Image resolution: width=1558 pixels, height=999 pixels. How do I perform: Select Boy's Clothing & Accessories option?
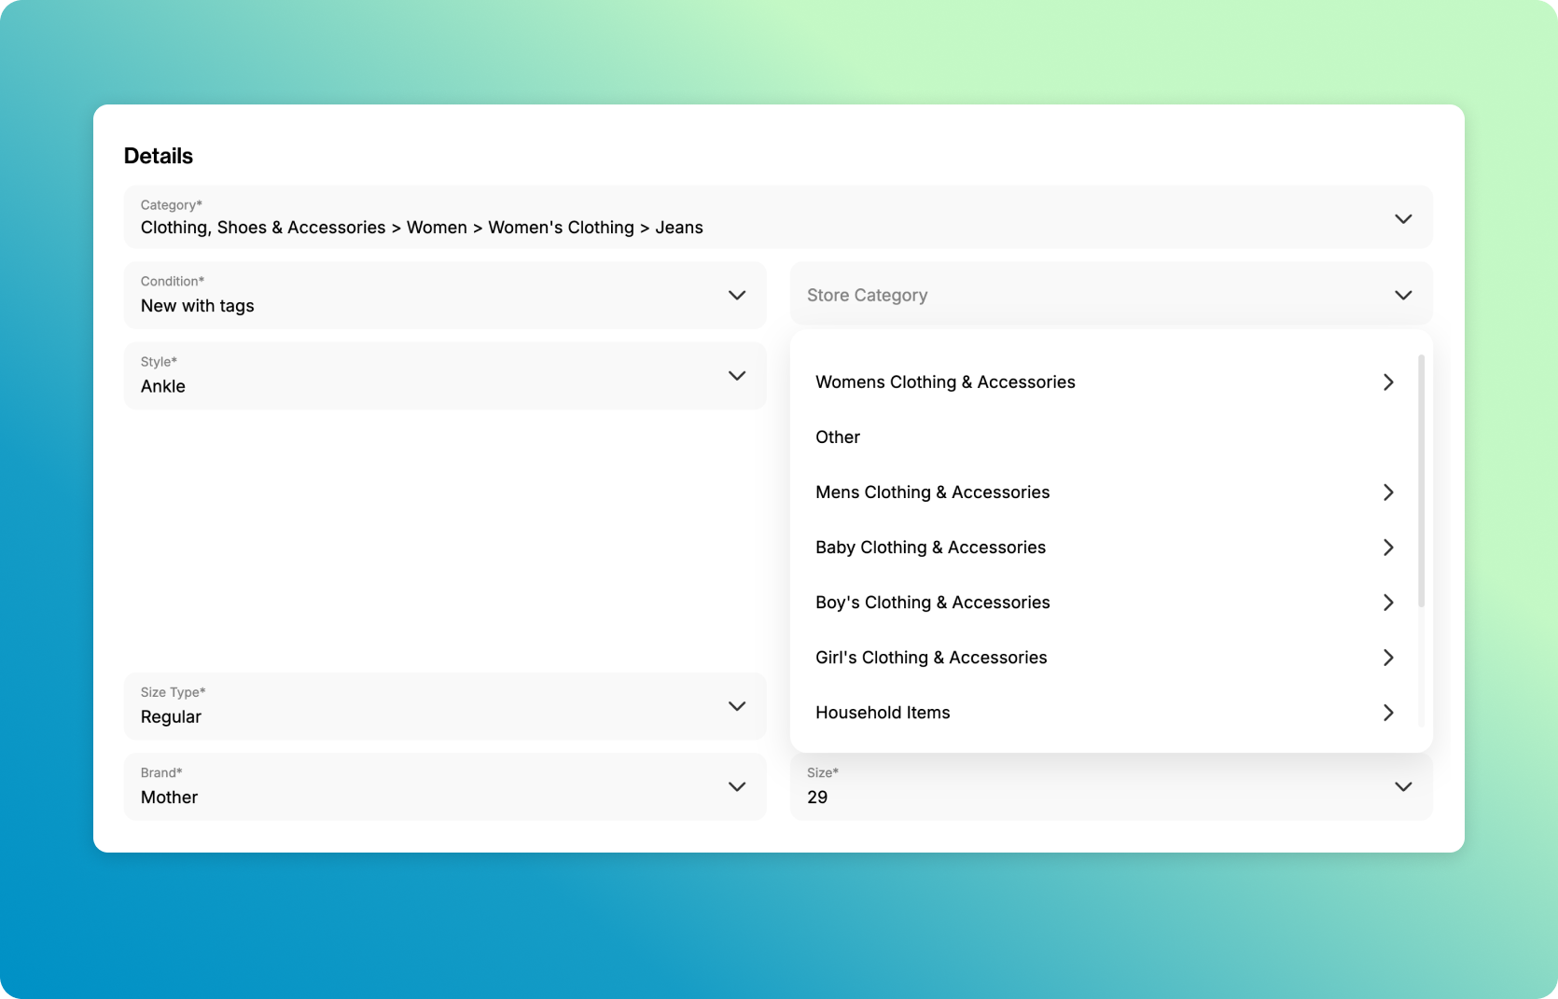pyautogui.click(x=1105, y=603)
